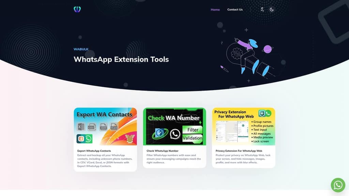
Task: Open the Home menu item
Action: [x=215, y=10]
